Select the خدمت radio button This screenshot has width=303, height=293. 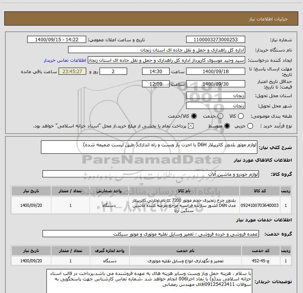(x=220, y=116)
